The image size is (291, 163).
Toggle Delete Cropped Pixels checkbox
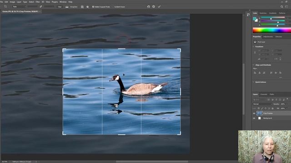pos(93,7)
